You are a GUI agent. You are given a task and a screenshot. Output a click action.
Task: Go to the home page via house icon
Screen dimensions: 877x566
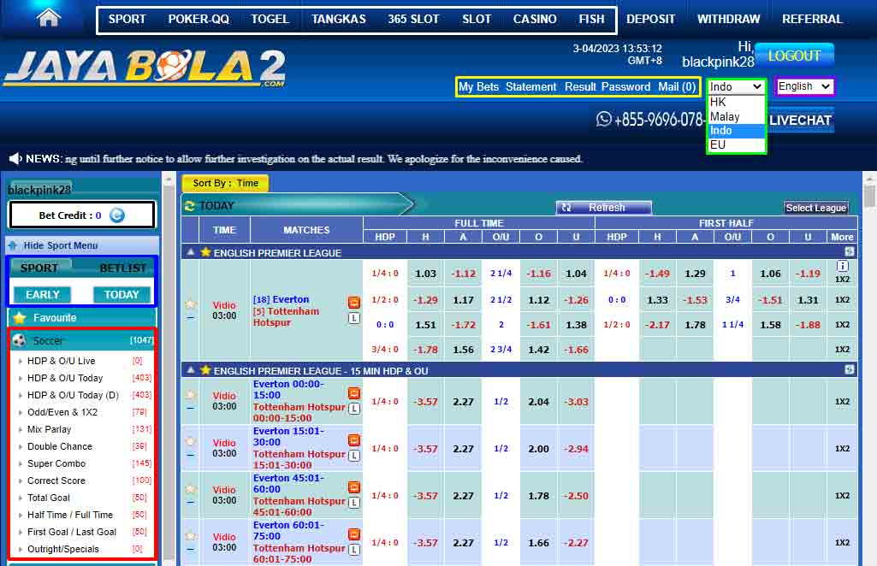tap(49, 17)
